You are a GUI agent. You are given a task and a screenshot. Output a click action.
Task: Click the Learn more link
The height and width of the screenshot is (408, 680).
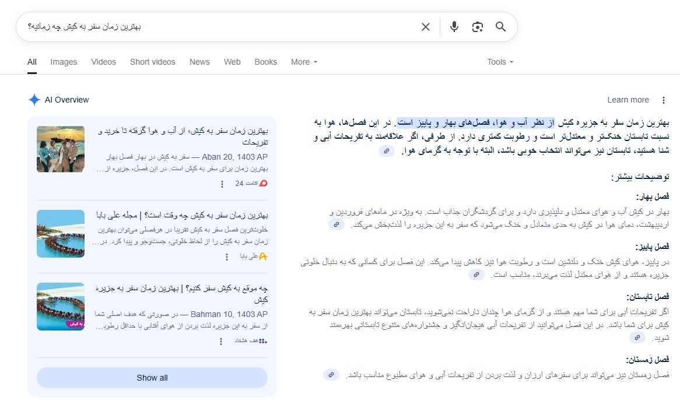pos(628,100)
